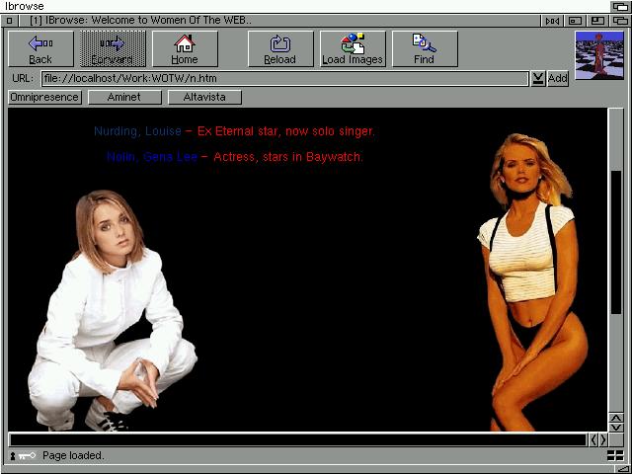632x474 pixels.
Task: Expand the URL history dropdown arrow
Action: [537, 78]
